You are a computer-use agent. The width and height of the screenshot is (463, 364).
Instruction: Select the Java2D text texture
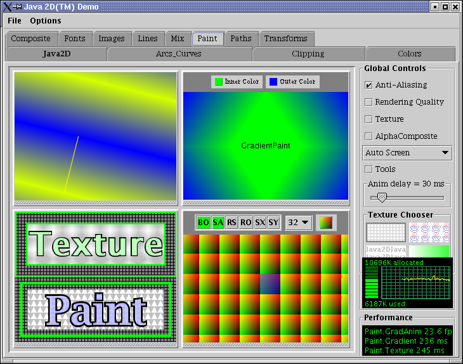[386, 251]
